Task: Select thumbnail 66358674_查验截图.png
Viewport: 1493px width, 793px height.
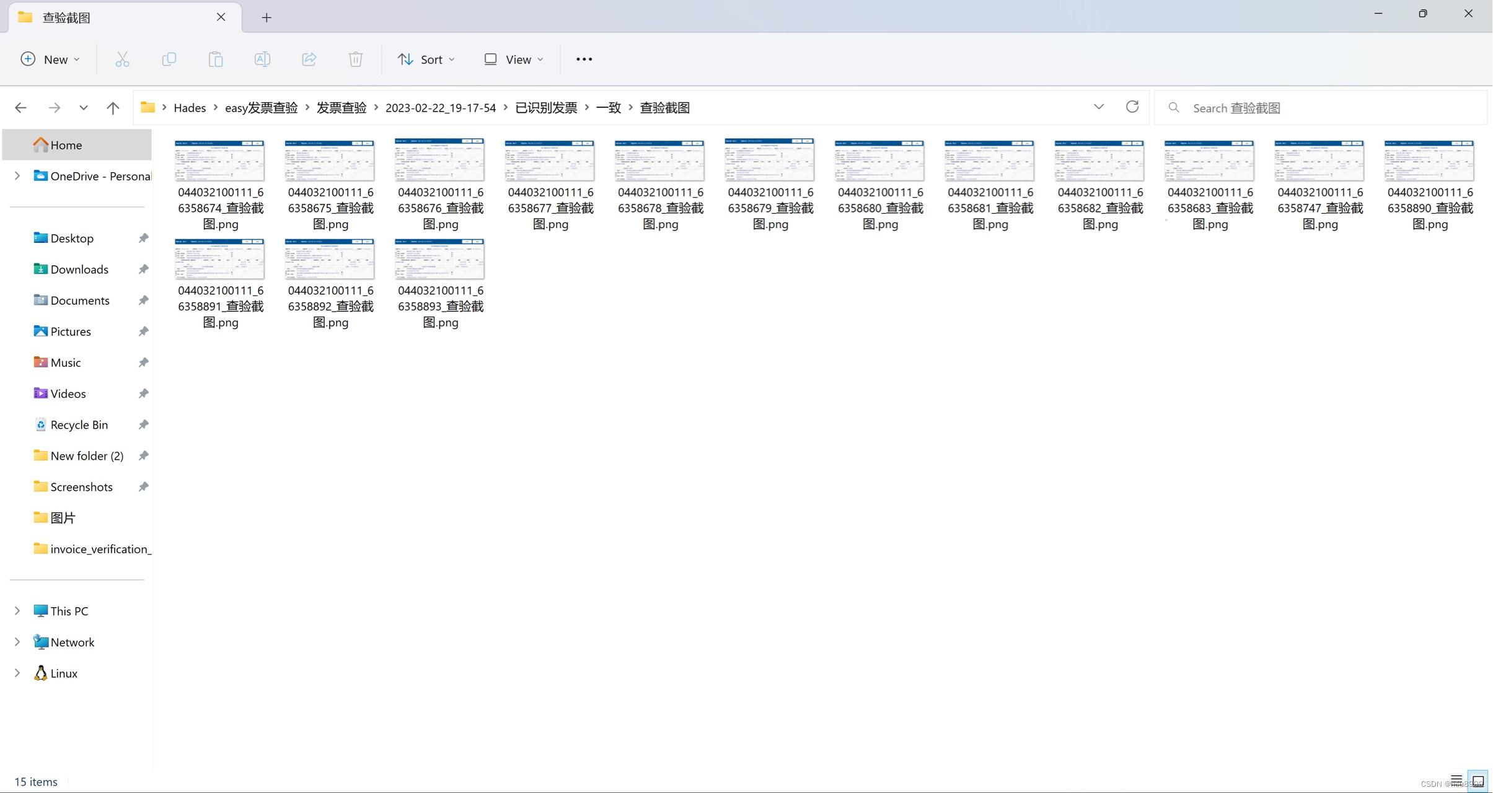Action: (x=219, y=161)
